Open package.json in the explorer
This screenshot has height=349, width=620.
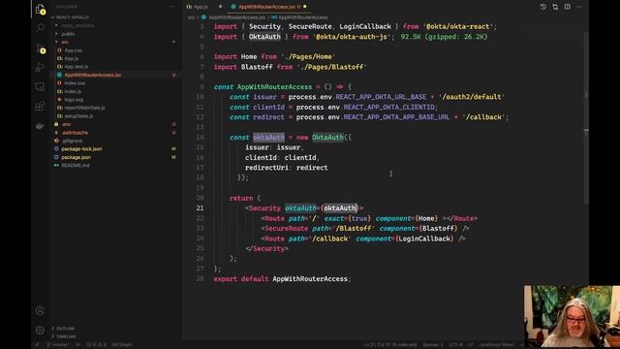[76, 157]
